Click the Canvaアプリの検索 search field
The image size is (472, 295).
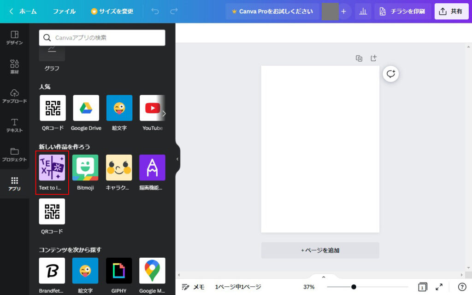pyautogui.click(x=102, y=38)
